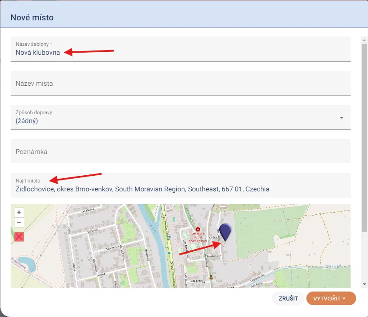This screenshot has height=317, width=368.
Task: Zoom in on the map
Action: coord(19,212)
